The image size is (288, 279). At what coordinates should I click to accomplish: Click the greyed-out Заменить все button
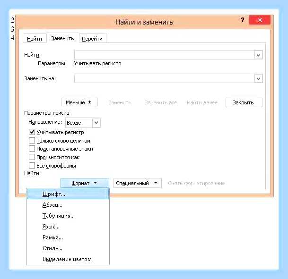click(161, 102)
